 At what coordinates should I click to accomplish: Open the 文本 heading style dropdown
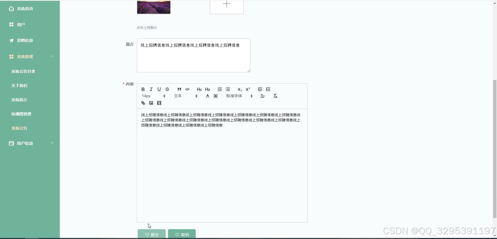186,96
